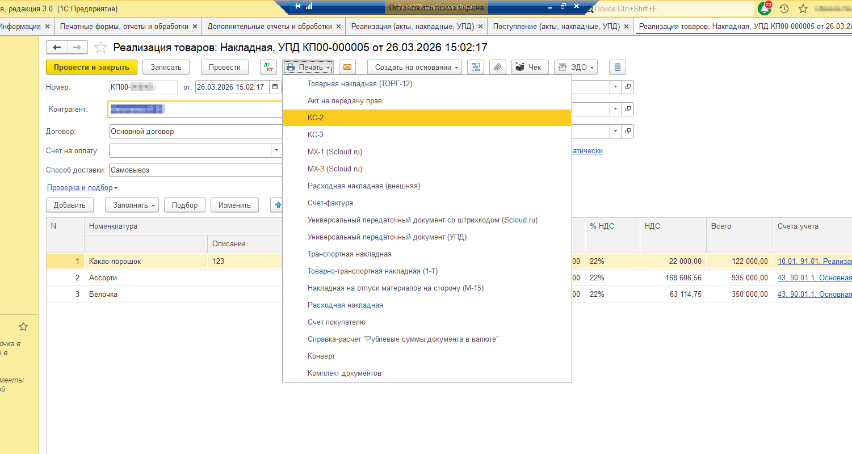Open the notifications bell with badge 22
Screen dimensions: 852x454
click(x=765, y=9)
